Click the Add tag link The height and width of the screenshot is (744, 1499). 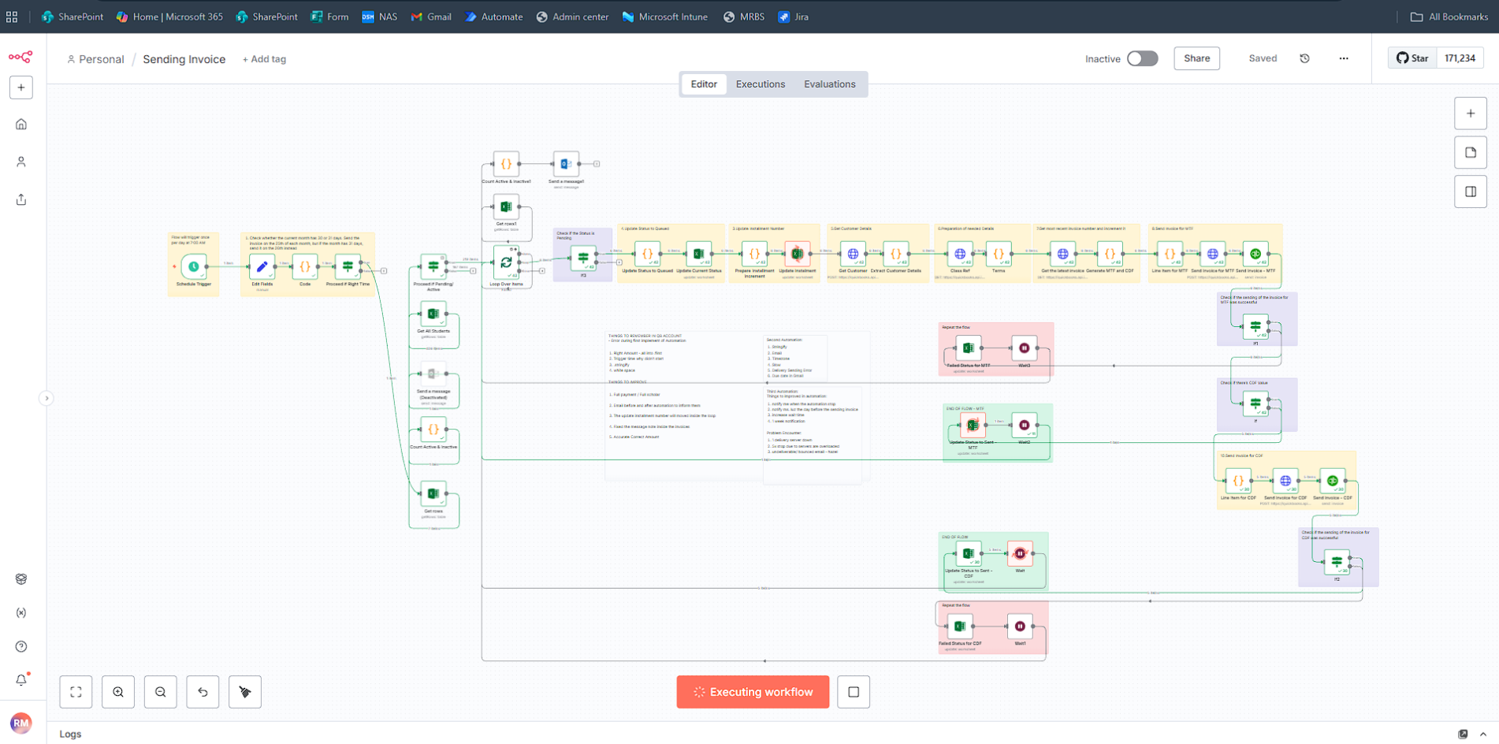coord(264,59)
